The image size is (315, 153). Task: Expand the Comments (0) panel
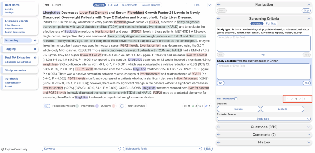coord(265,135)
